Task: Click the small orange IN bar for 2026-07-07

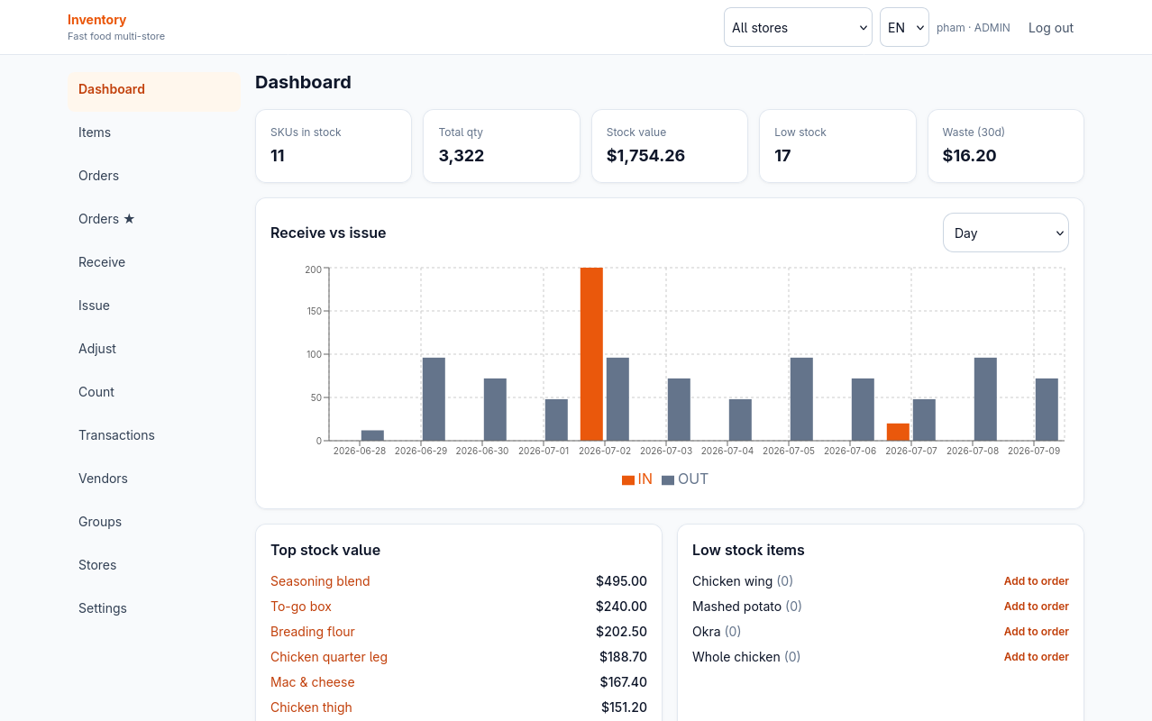Action: [x=898, y=432]
